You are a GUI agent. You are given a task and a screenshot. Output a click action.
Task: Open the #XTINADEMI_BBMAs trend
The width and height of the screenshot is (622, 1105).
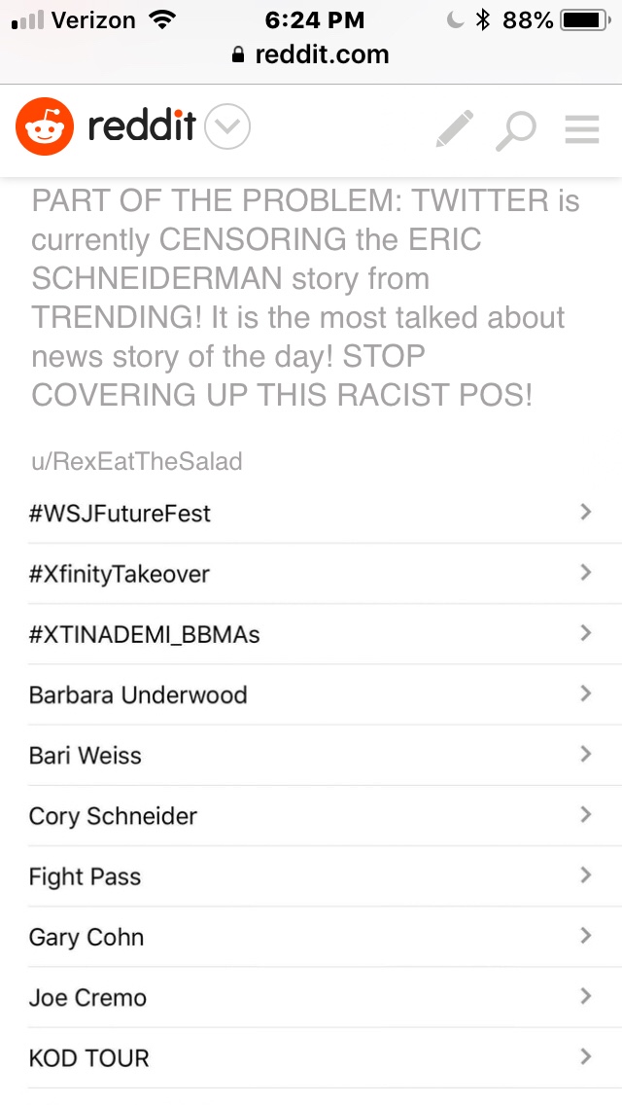pos(145,634)
